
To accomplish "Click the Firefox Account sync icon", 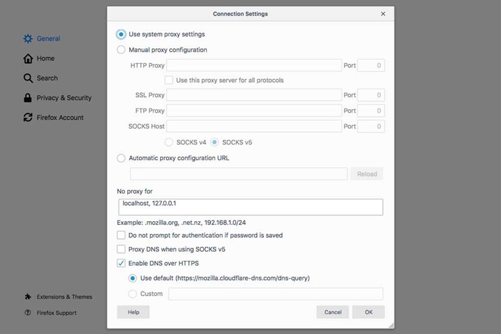I will pos(28,117).
